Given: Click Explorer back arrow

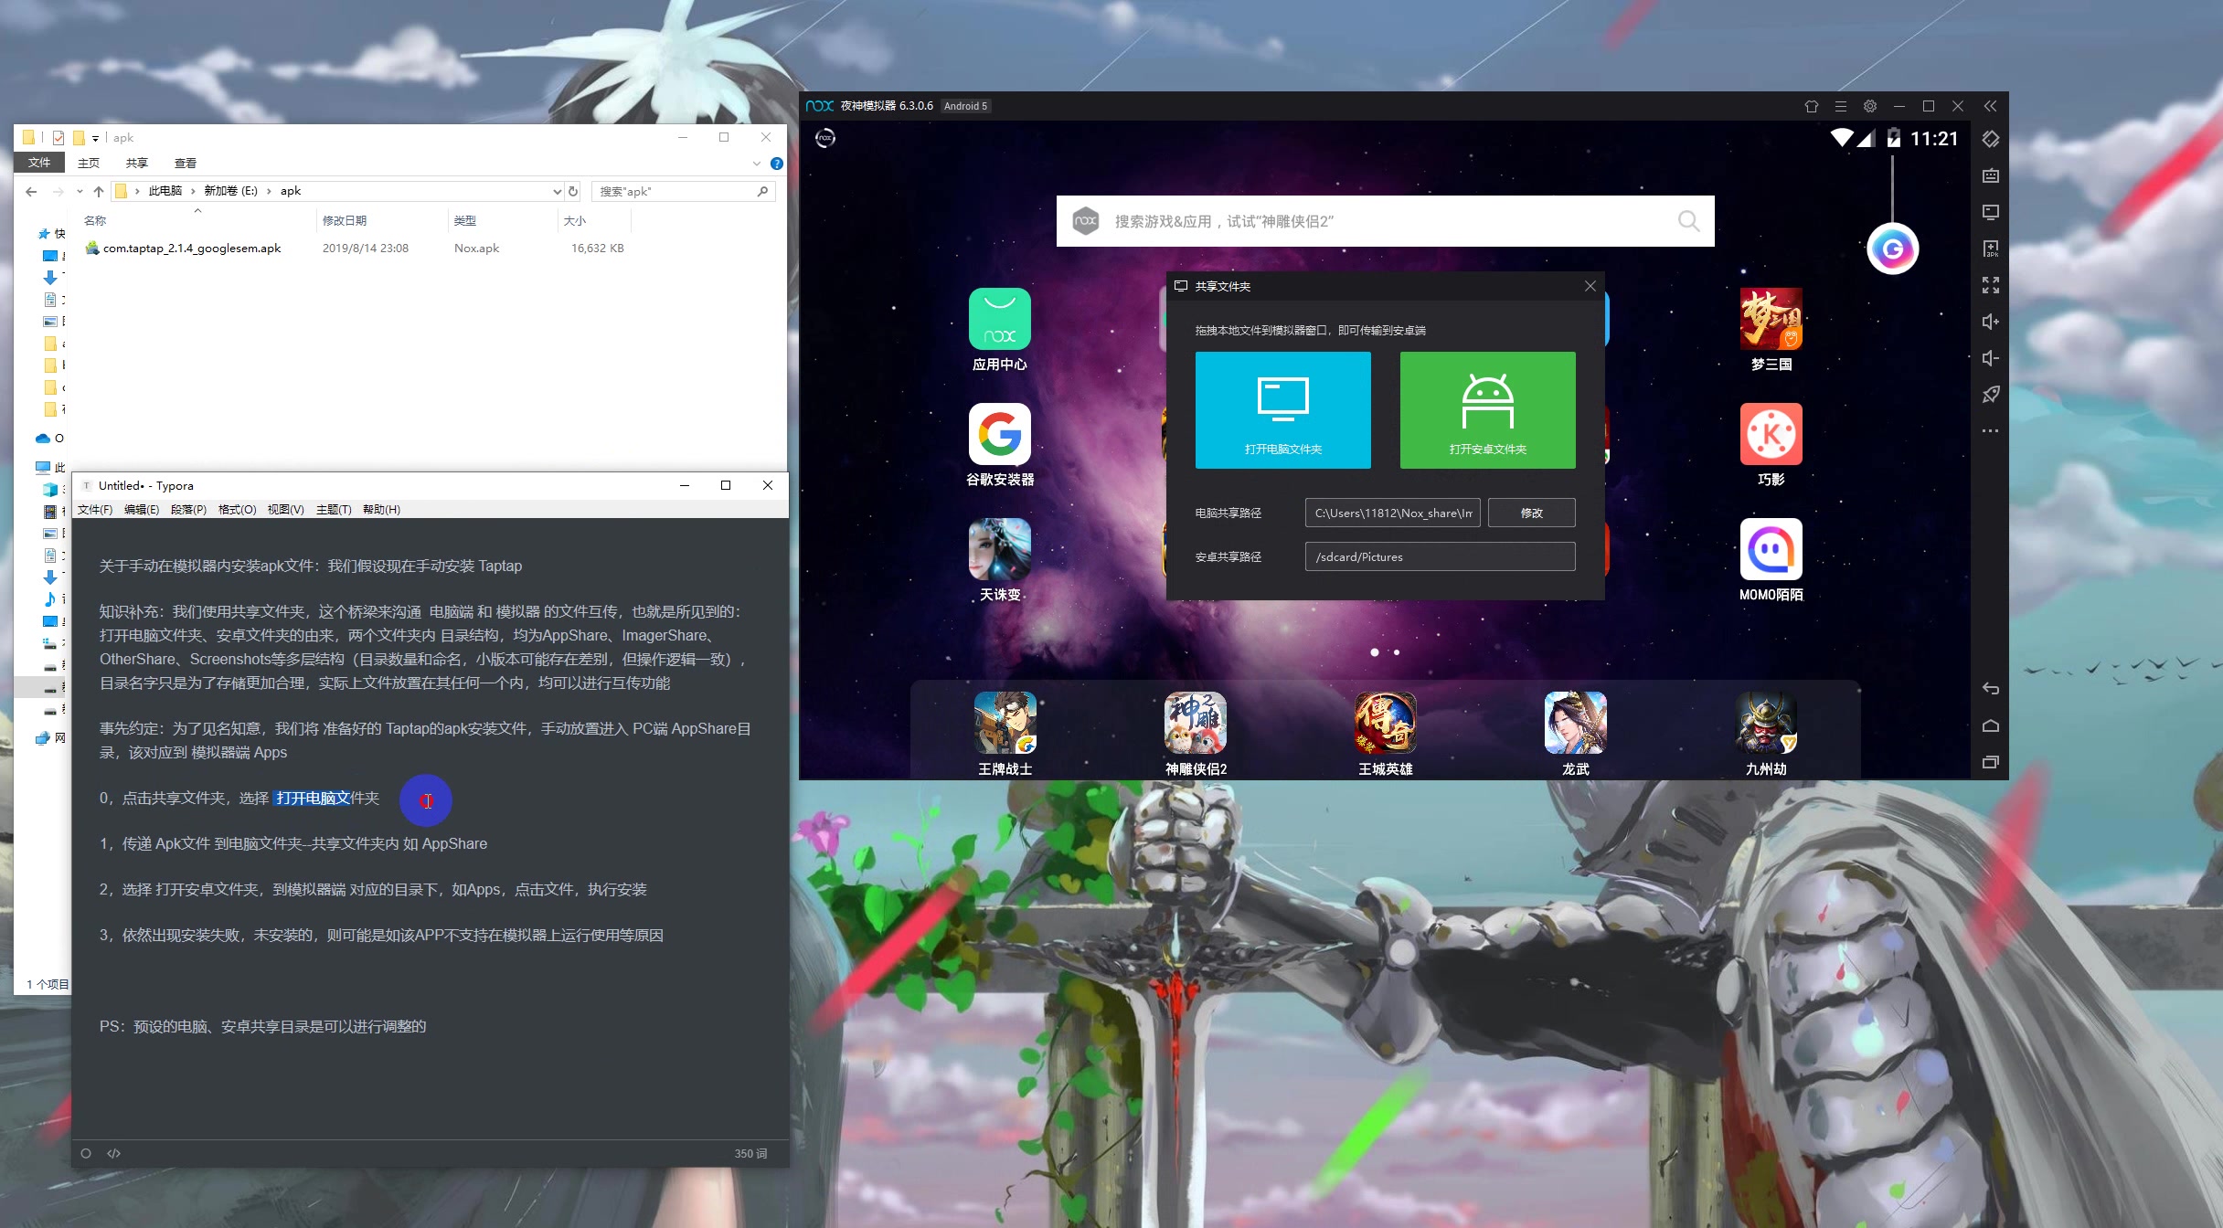Looking at the screenshot, I should [x=31, y=191].
